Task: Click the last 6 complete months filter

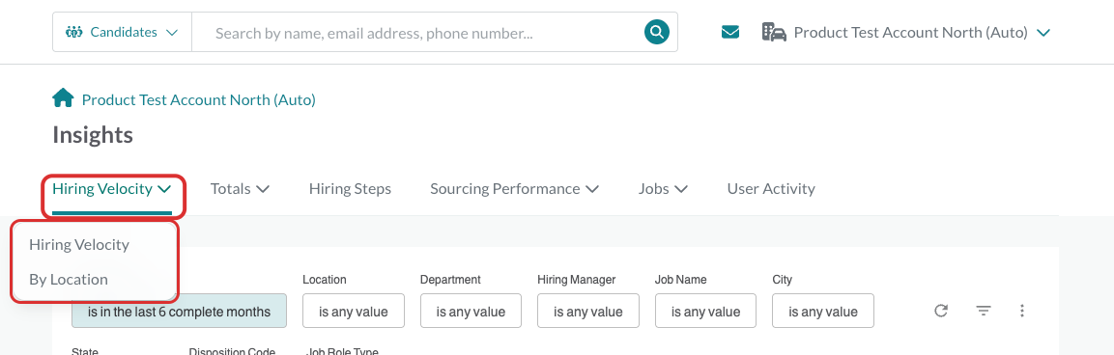Action: (179, 311)
